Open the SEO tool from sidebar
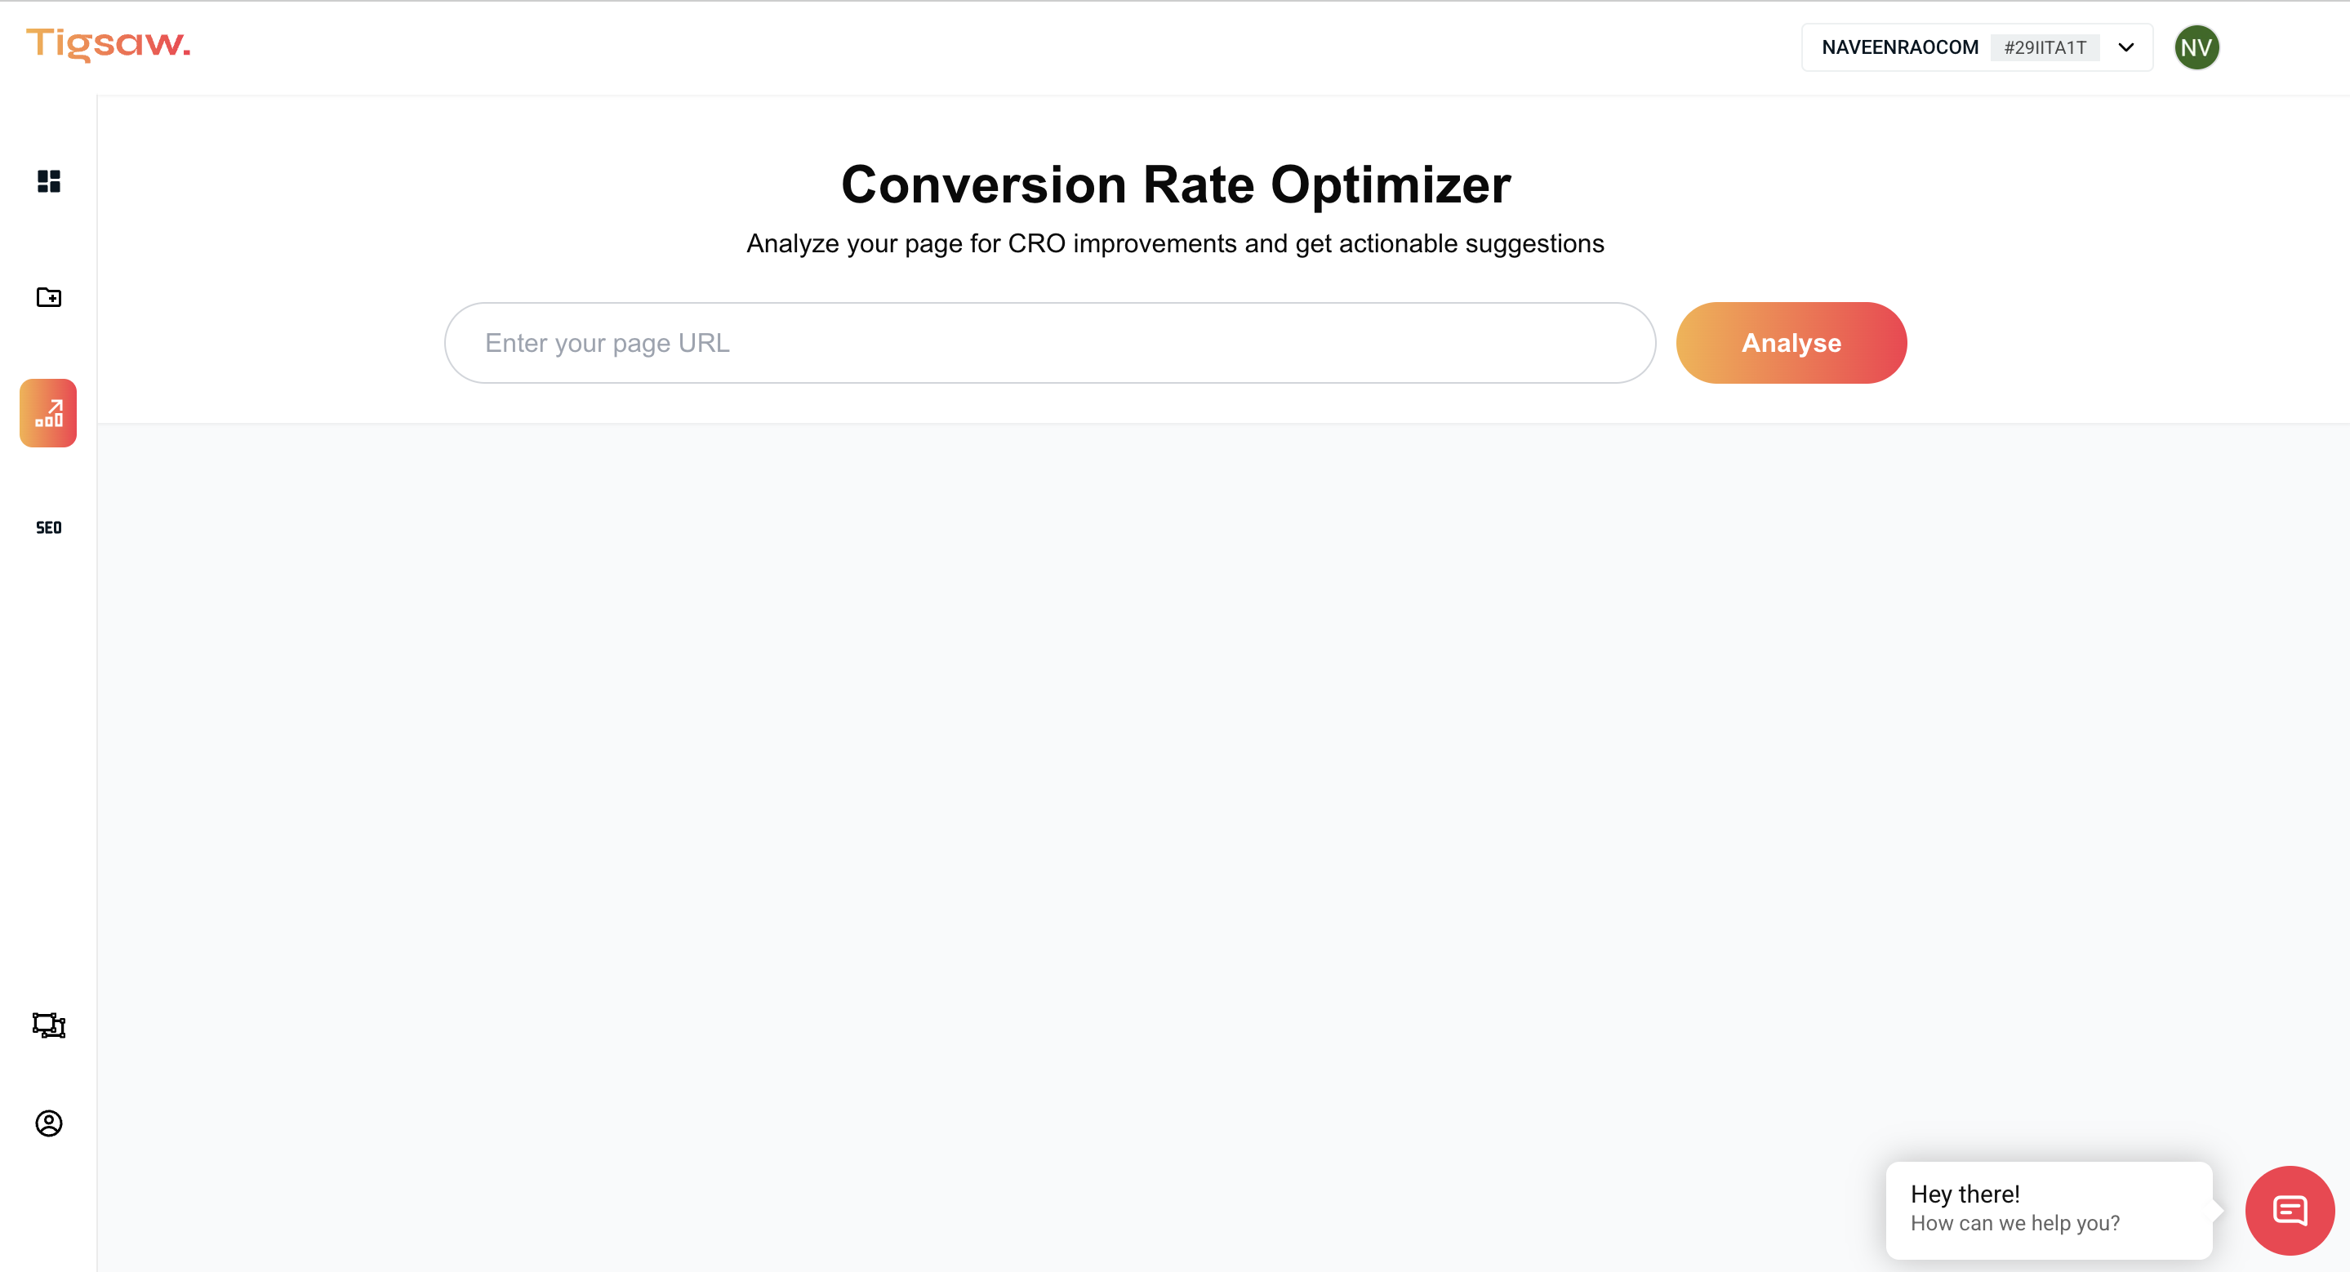This screenshot has width=2350, height=1272. point(48,528)
